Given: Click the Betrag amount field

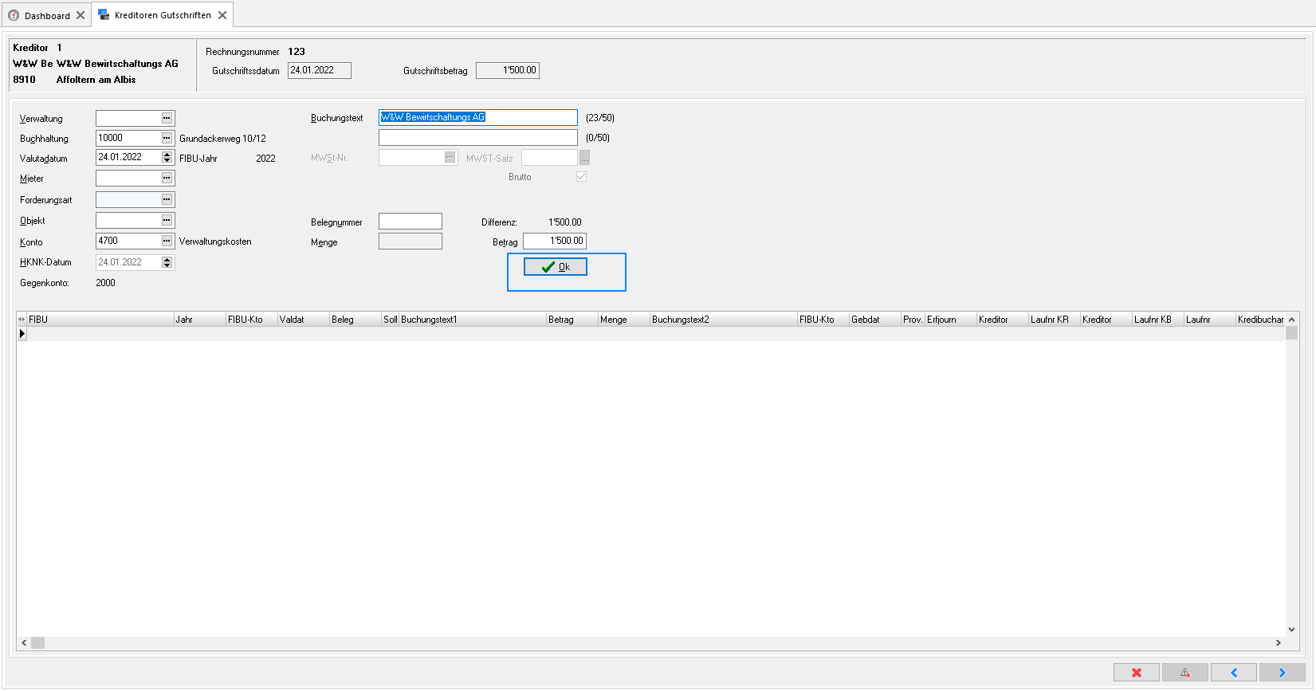Looking at the screenshot, I should click(555, 241).
